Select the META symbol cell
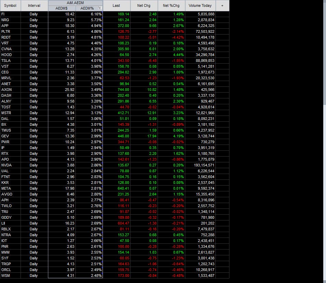 tap(10, 188)
